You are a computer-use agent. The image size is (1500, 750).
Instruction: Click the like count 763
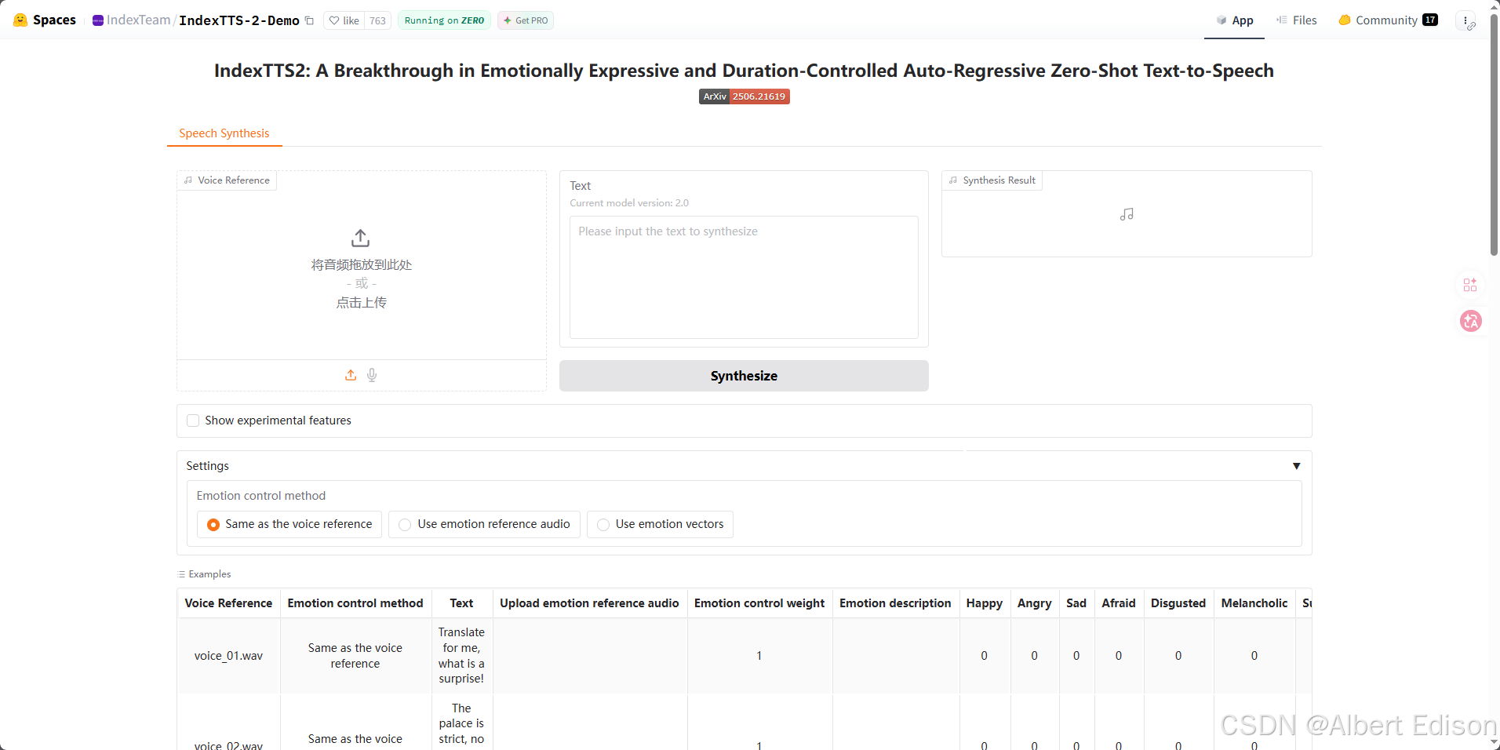pyautogui.click(x=378, y=20)
